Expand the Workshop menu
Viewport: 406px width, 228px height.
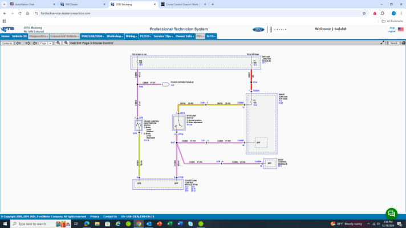click(115, 36)
